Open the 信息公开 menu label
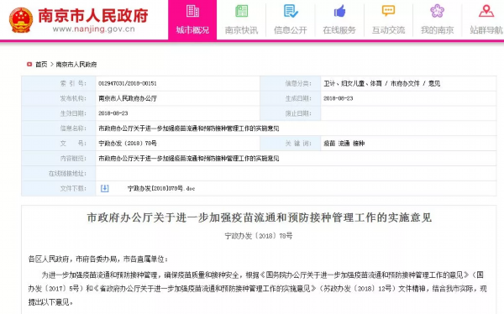Viewport: 504px width, 314px height. 291,30
